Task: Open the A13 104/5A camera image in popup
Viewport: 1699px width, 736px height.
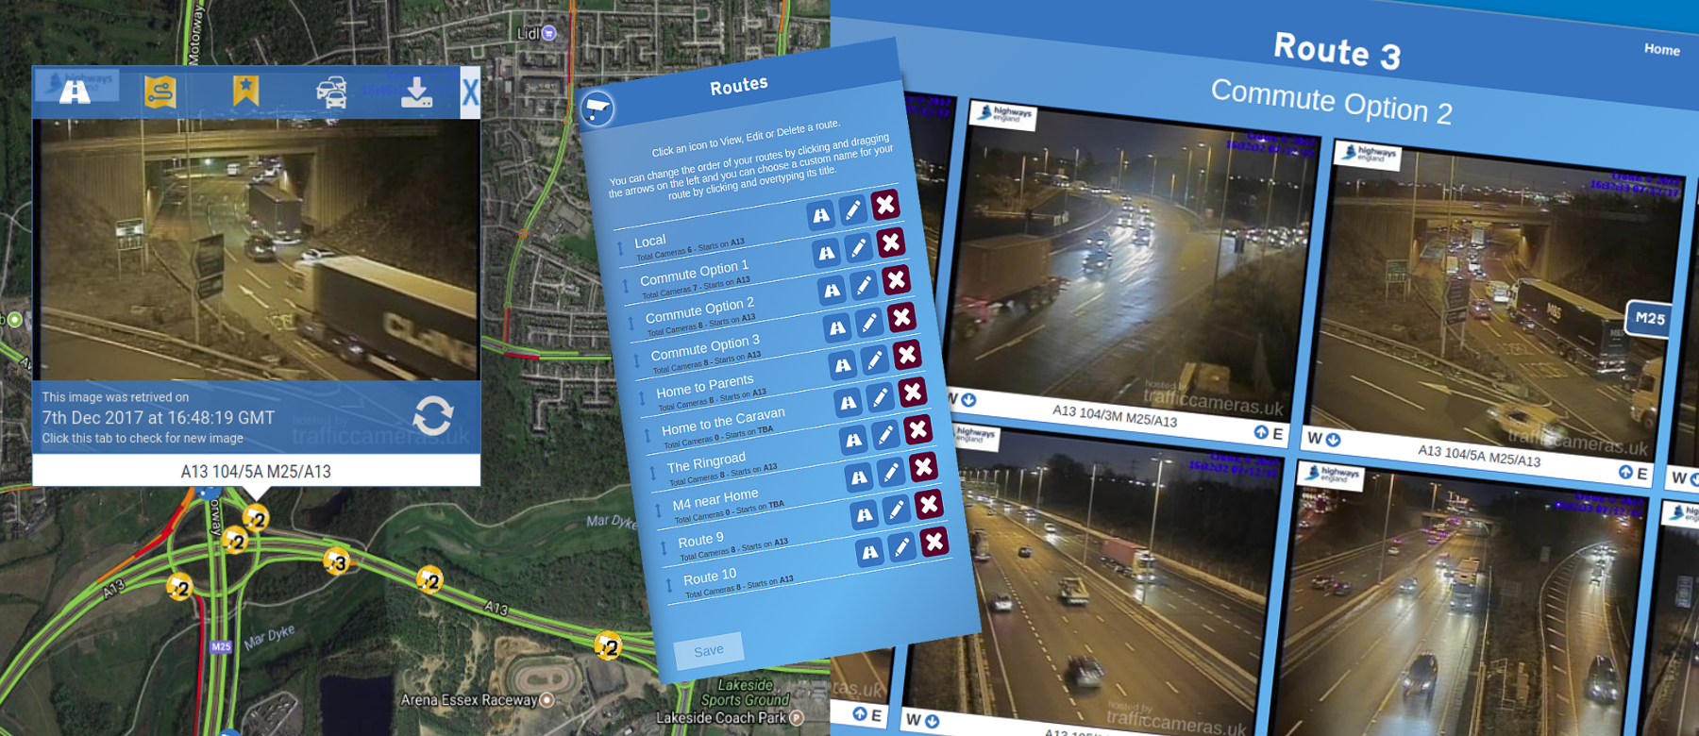Action: click(256, 249)
